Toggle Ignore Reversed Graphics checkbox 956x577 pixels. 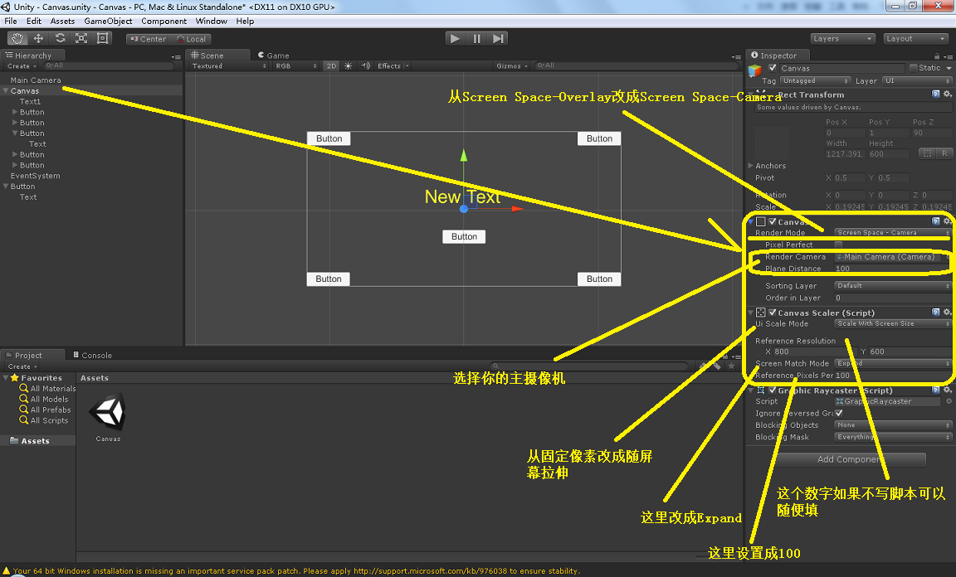(x=839, y=413)
